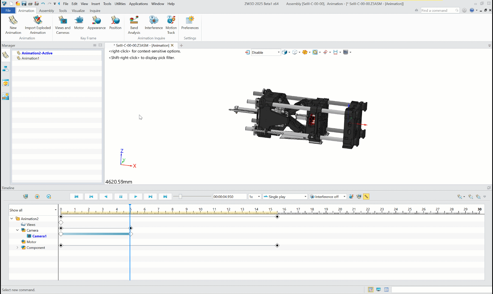Step to previous key frame
The height and width of the screenshot is (294, 493).
(91, 197)
